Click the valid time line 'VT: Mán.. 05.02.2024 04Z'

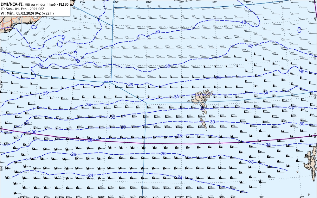click(21, 13)
